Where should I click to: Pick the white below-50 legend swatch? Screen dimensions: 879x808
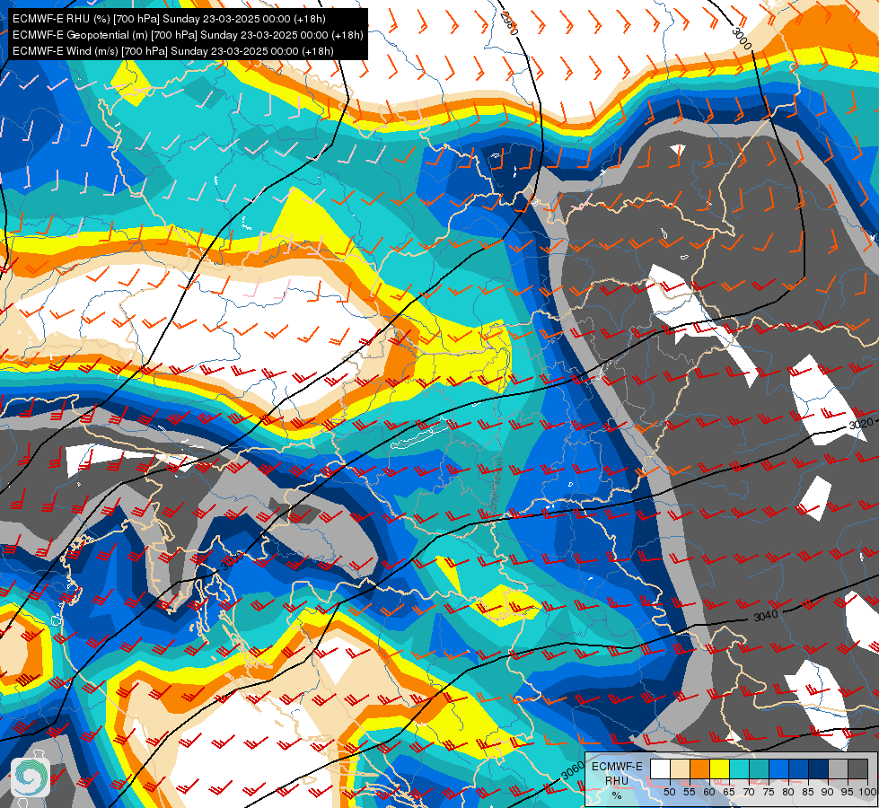click(660, 768)
